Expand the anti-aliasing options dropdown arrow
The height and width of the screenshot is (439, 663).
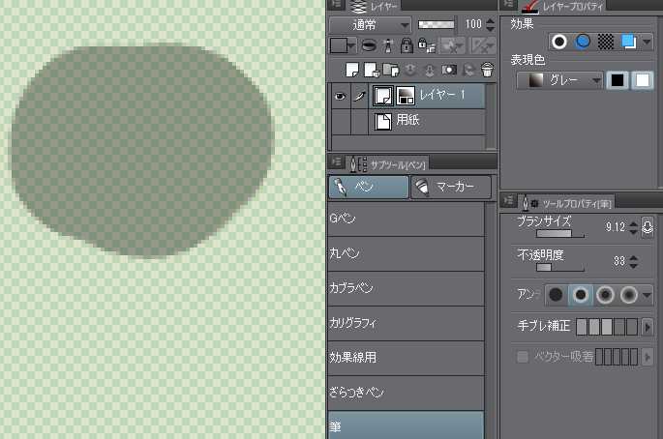(647, 294)
